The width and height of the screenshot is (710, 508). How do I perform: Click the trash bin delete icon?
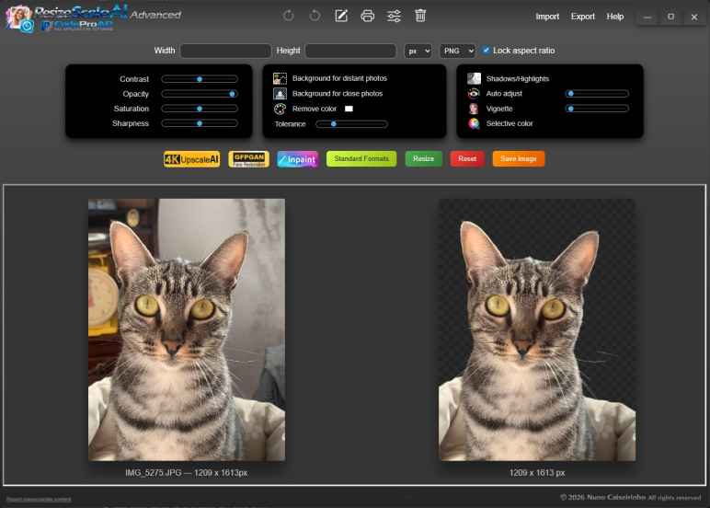coord(420,16)
